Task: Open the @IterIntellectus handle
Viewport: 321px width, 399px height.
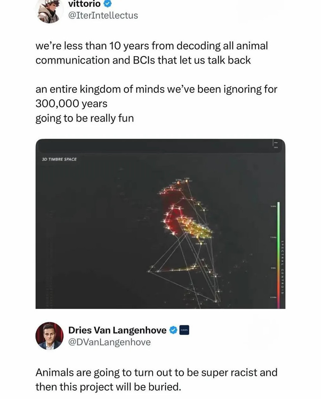Action: point(103,16)
